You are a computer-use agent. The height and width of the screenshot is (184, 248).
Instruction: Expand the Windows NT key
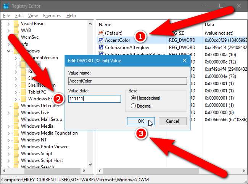coord(8,140)
